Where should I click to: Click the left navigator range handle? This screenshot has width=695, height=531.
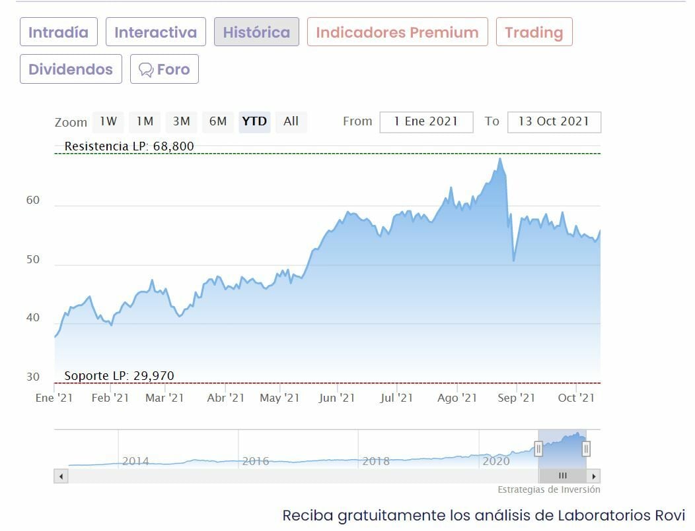click(538, 449)
